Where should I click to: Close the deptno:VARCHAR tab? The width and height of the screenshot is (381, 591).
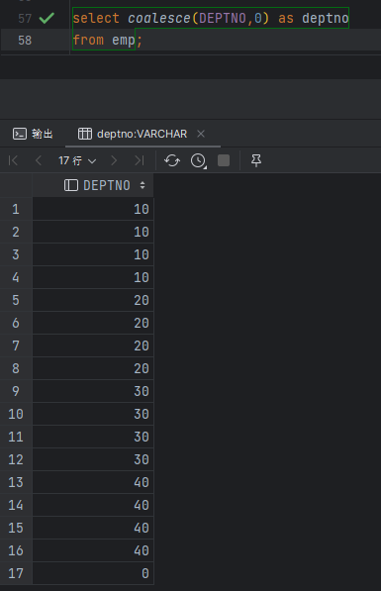[201, 134]
